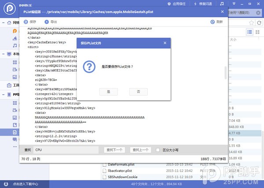Click No (否) in save PList dialog

pyautogui.click(x=139, y=92)
